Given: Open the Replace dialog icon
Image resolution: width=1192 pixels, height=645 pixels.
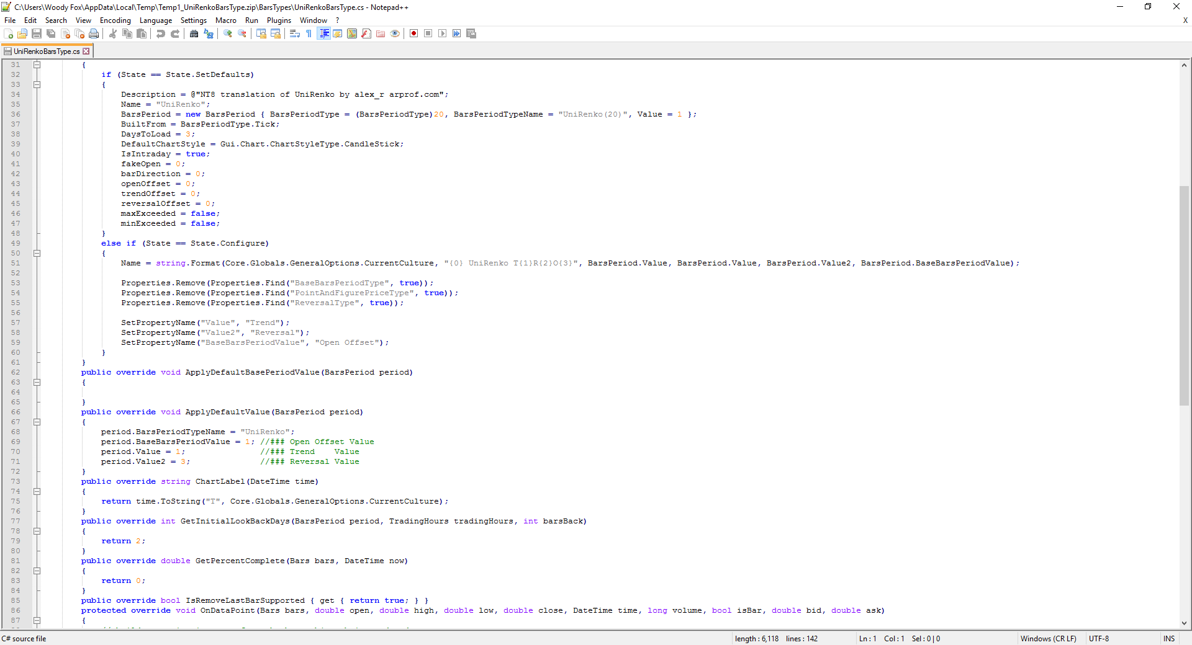Looking at the screenshot, I should (x=209, y=33).
